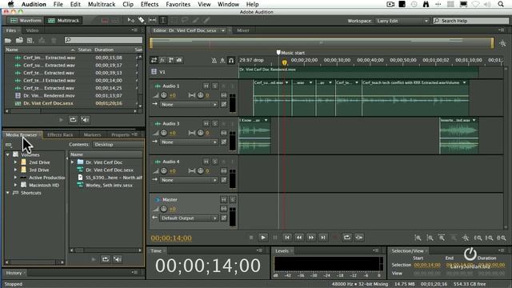Show the track Sends controls
The image size is (512, 288).
170,60
